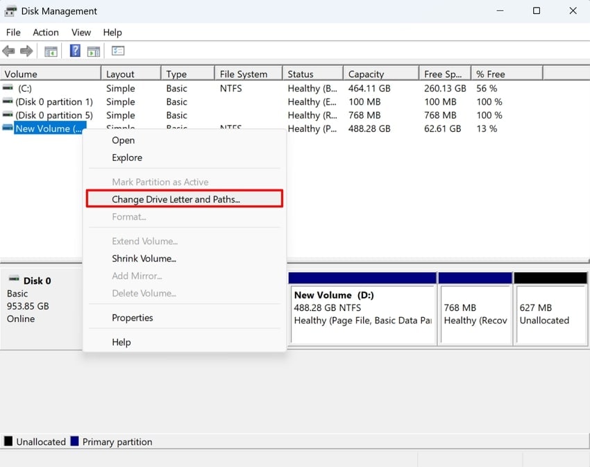Viewport: 590px width, 467px height.
Task: Click the black Unallocated legend swatch
Action: tap(8, 441)
